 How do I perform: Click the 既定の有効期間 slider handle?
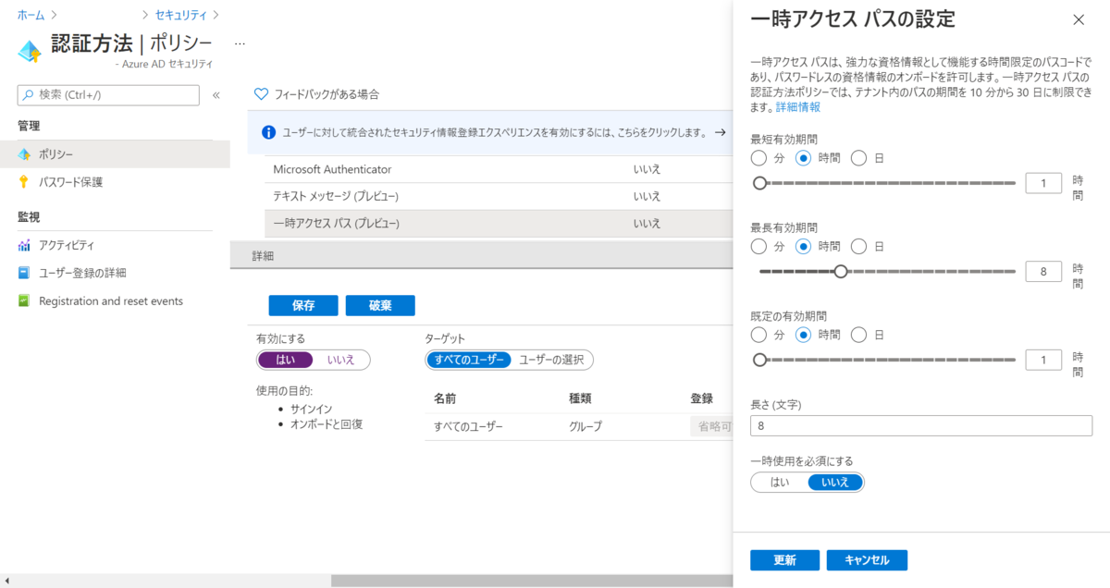coord(760,360)
